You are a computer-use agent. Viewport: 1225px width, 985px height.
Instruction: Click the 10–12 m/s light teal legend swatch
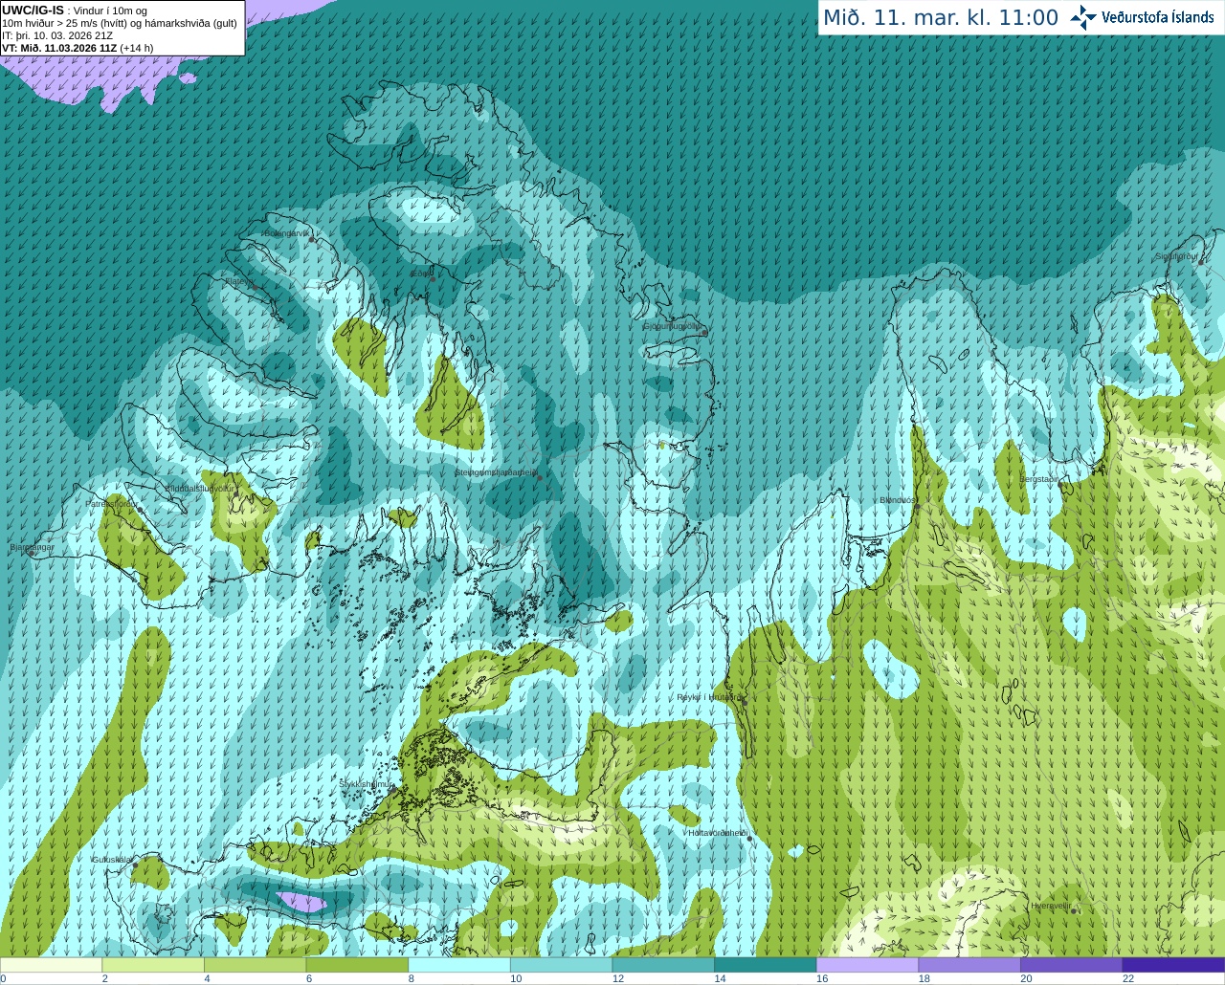(561, 965)
